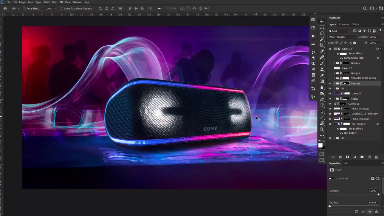
Task: Click the new adjustment layer icon
Action: (x=355, y=157)
